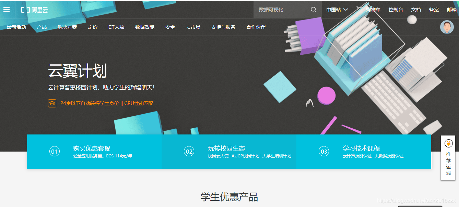Open ET大脑 menu item
The image size is (459, 207).
point(116,27)
